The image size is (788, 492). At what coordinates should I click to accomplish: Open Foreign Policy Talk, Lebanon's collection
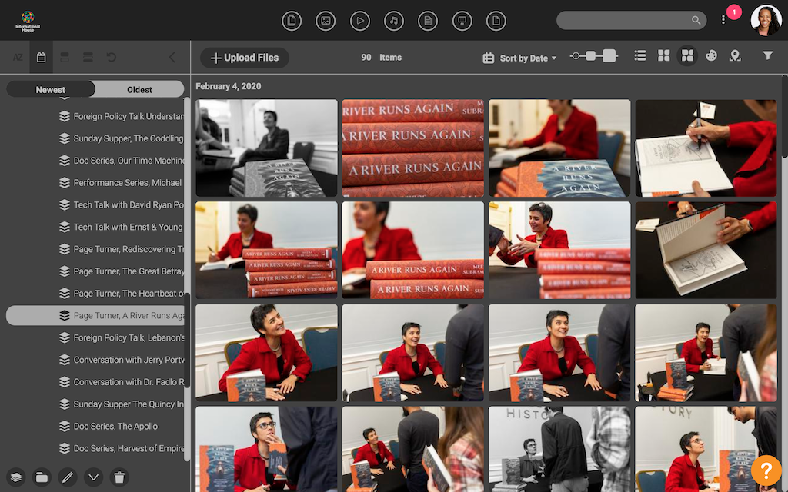point(121,338)
